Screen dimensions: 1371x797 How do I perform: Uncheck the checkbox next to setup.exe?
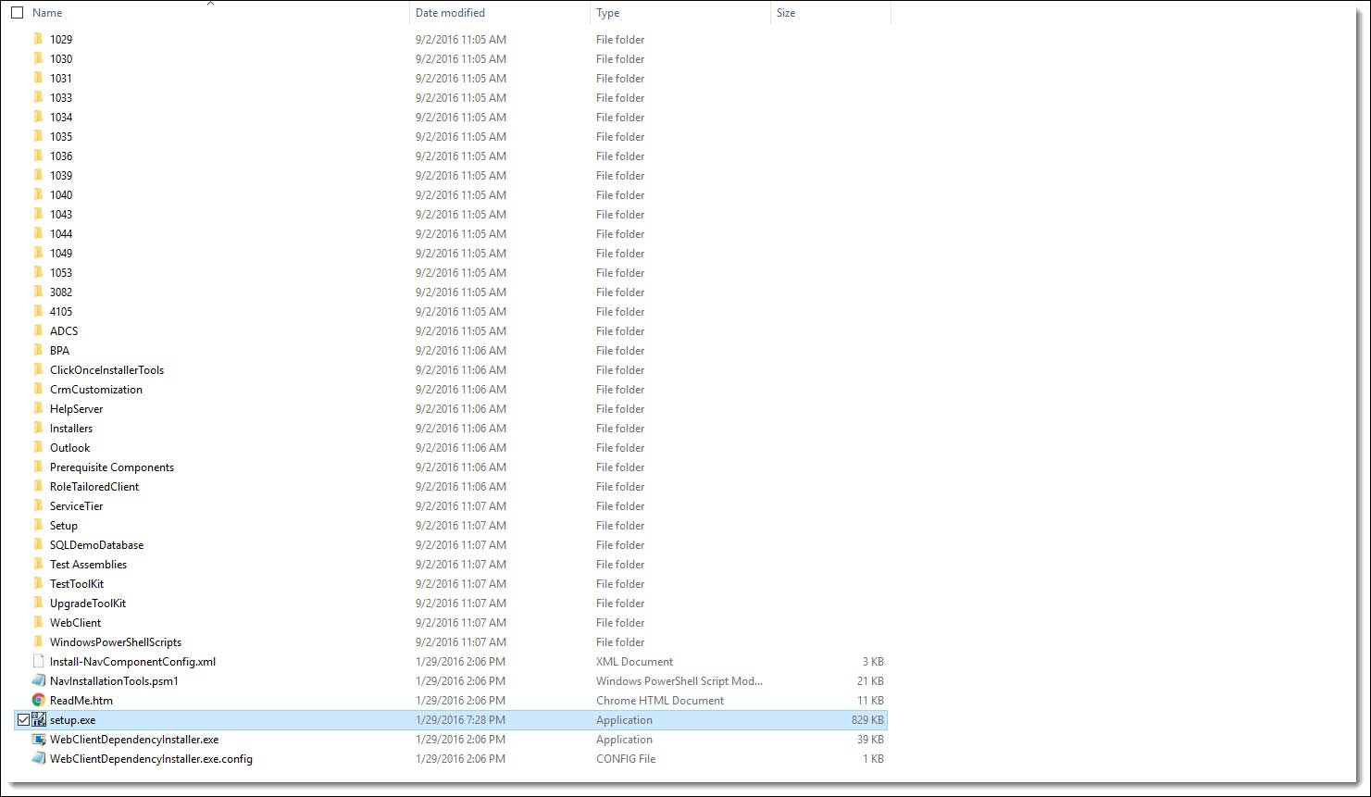click(22, 719)
